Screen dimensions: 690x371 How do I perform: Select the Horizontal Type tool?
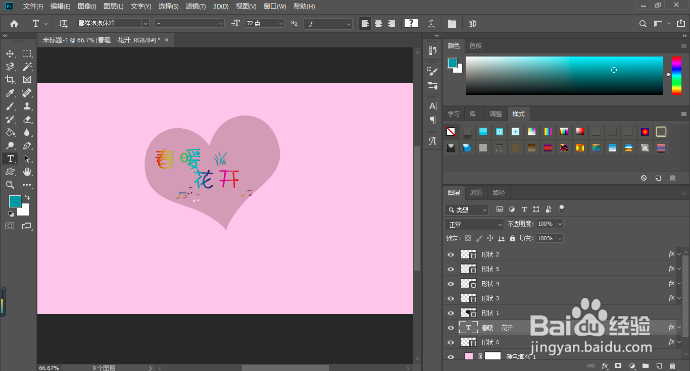10,158
